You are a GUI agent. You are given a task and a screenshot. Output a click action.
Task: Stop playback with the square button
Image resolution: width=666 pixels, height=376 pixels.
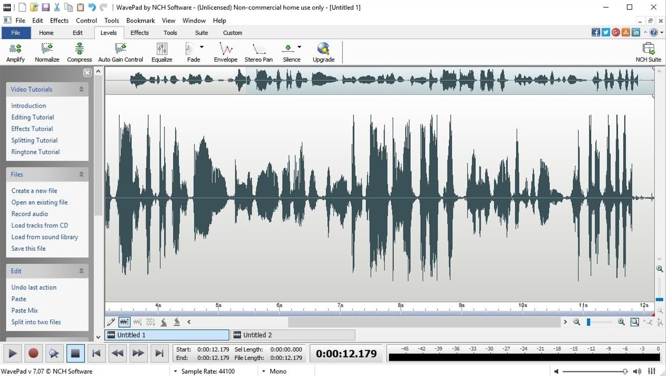click(x=75, y=353)
